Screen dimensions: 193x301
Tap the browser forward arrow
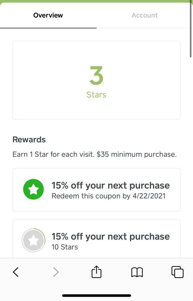tap(56, 272)
